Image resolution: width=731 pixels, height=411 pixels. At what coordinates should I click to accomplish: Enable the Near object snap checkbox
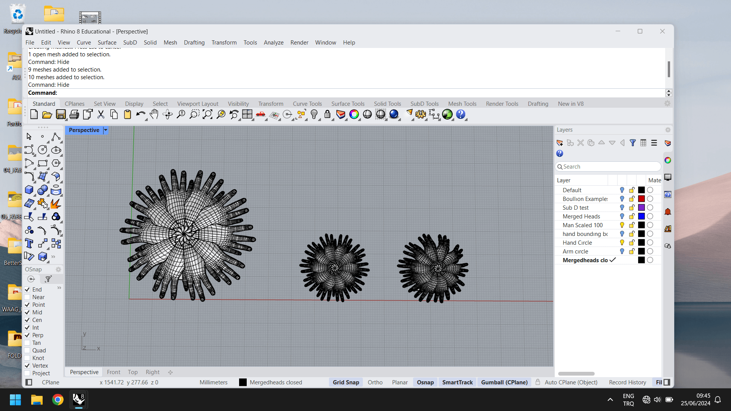(27, 297)
